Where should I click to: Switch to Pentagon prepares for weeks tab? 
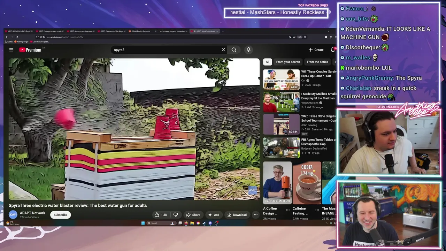point(174,31)
